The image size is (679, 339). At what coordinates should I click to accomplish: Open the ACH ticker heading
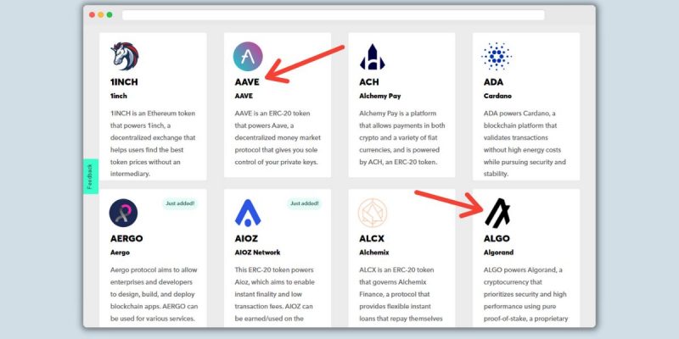coord(369,81)
